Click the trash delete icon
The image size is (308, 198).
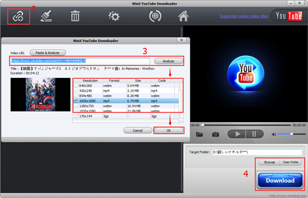pyautogui.click(x=75, y=16)
